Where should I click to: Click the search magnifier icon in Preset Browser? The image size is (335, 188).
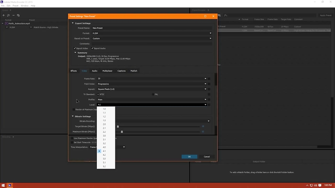(226, 15)
